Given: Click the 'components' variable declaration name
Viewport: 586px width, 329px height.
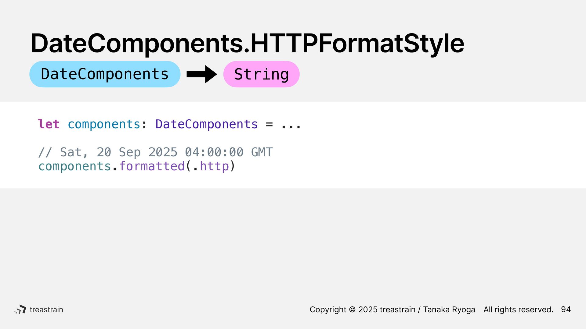Looking at the screenshot, I should pos(104,124).
